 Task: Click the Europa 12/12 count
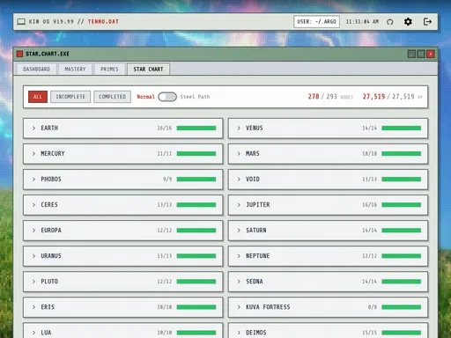tap(165, 231)
